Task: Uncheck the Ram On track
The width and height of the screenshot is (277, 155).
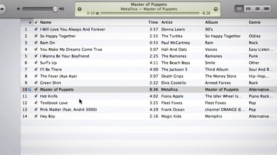Action: [36, 43]
